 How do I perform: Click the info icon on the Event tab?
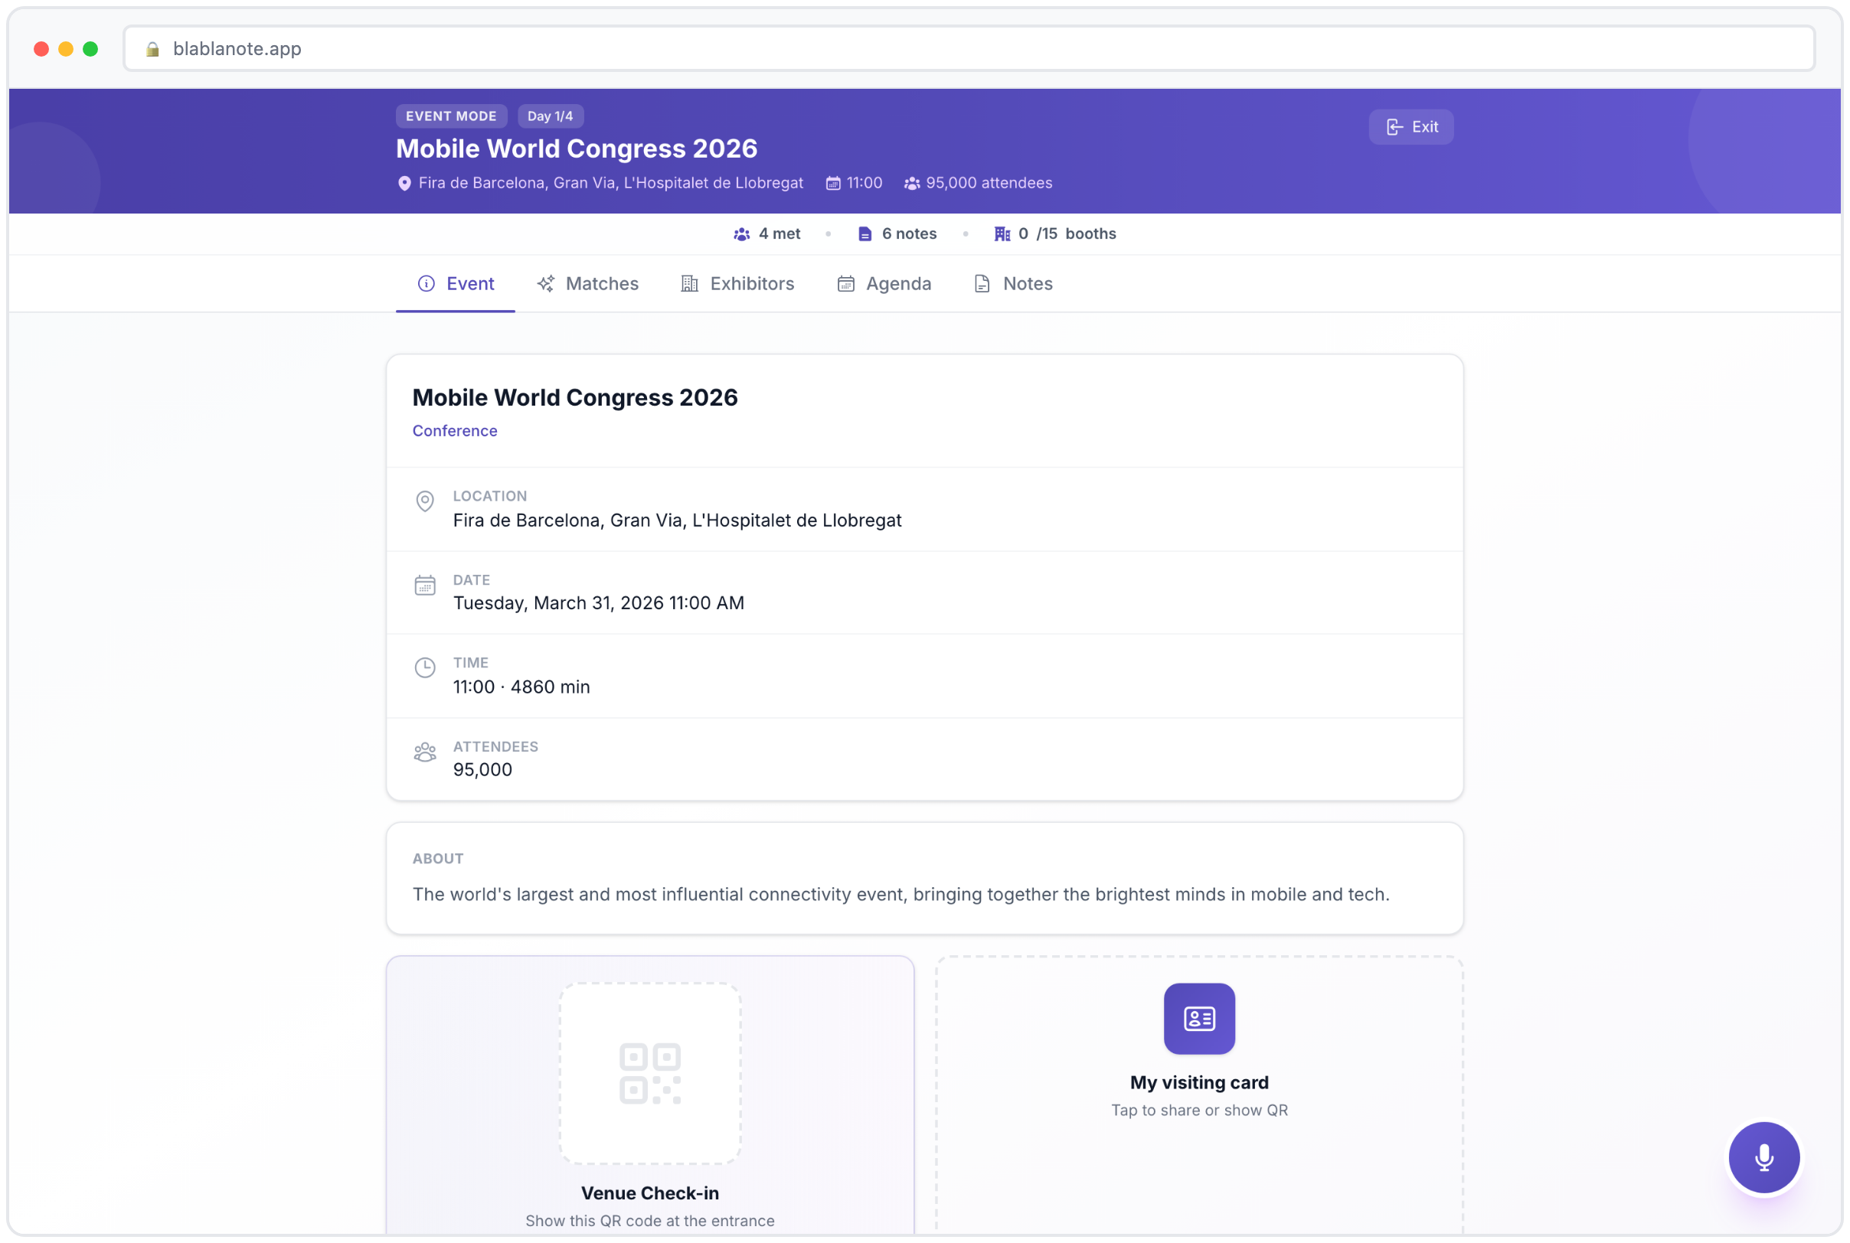click(x=426, y=283)
